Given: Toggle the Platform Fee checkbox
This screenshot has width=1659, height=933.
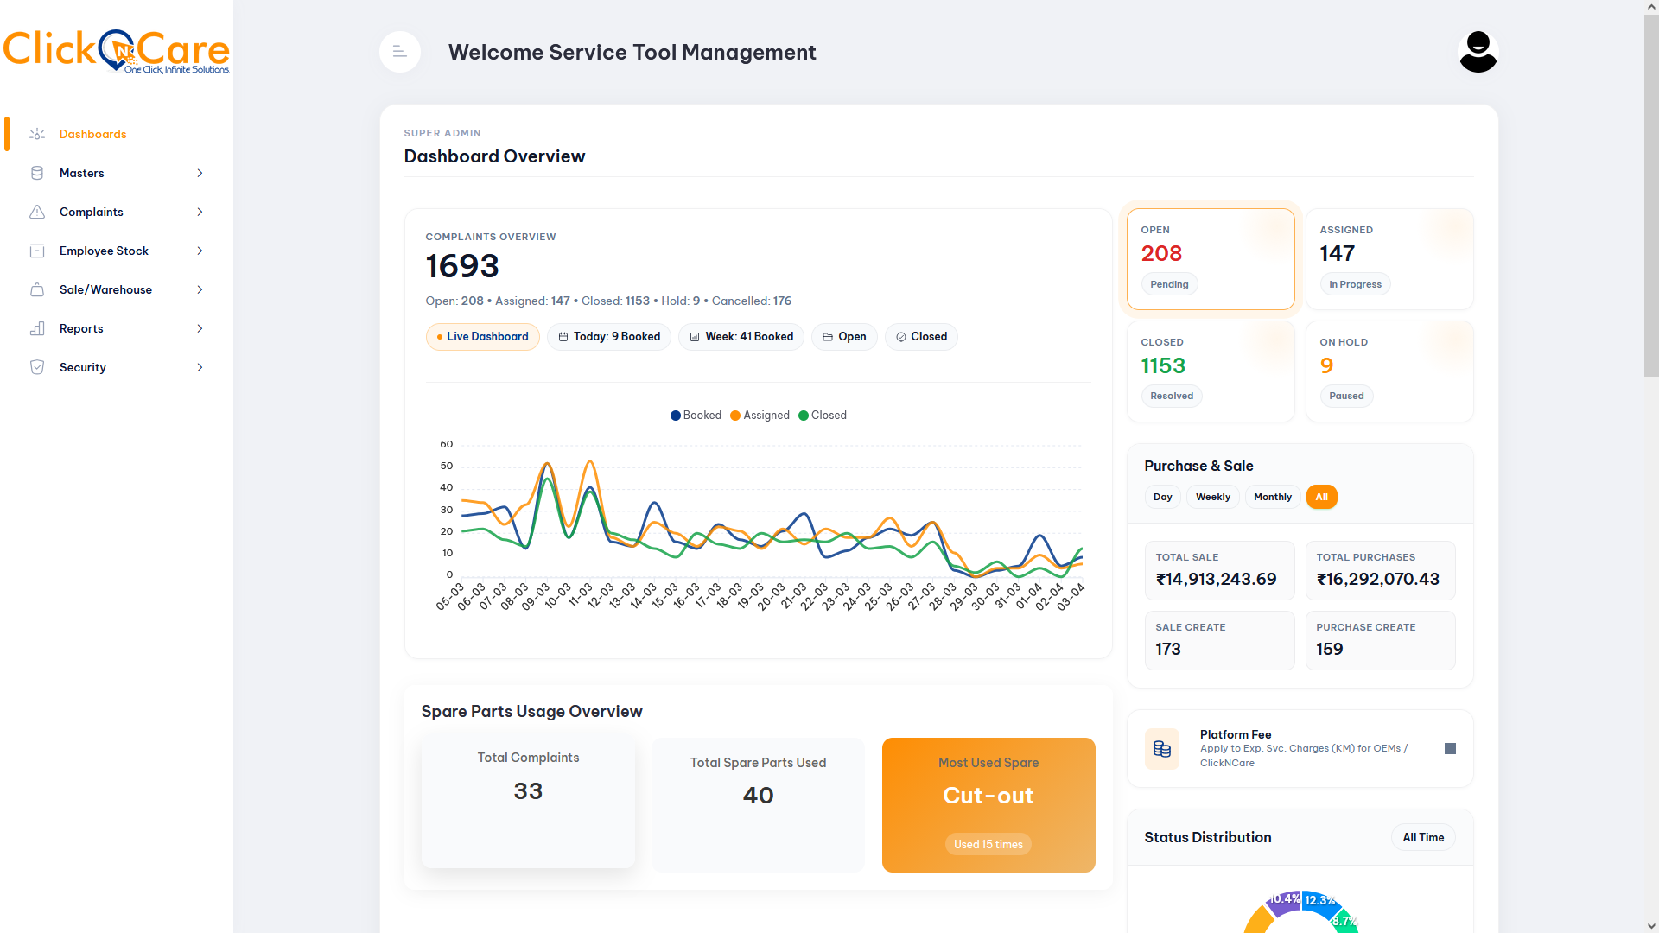Looking at the screenshot, I should 1450,748.
